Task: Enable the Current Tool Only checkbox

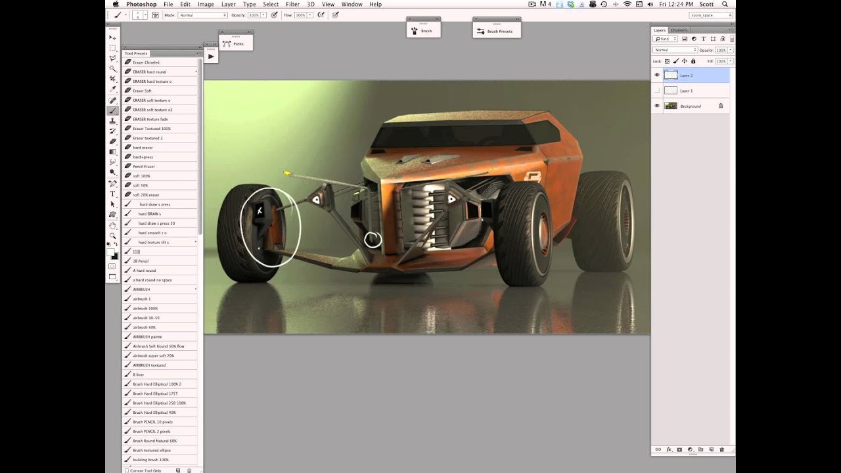Action: (x=127, y=470)
